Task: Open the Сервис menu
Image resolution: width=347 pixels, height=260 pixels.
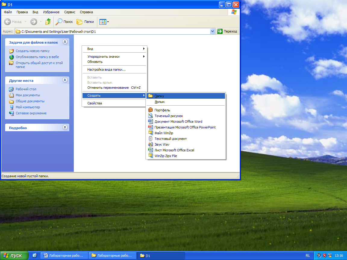Action: [x=70, y=12]
